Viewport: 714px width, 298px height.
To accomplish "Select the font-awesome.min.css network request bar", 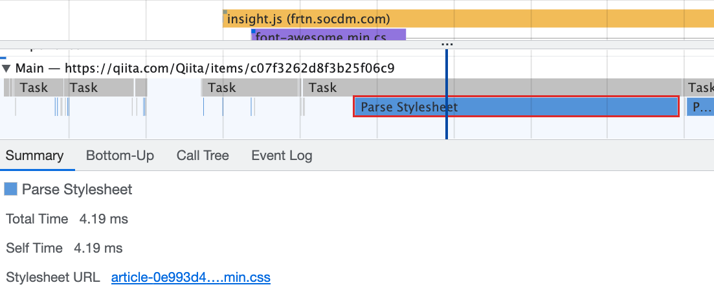I will (x=328, y=34).
